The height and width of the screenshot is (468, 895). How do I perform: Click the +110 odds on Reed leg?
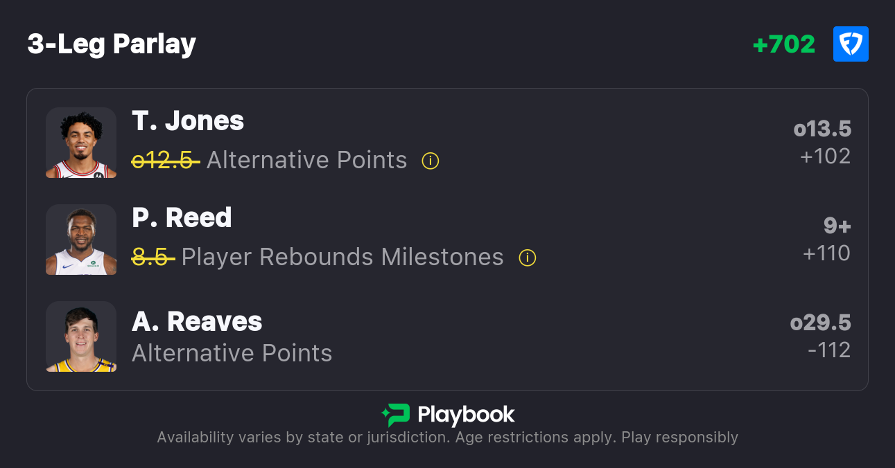click(x=826, y=253)
